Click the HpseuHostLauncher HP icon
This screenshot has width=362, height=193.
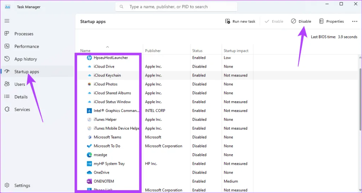pyautogui.click(x=89, y=58)
